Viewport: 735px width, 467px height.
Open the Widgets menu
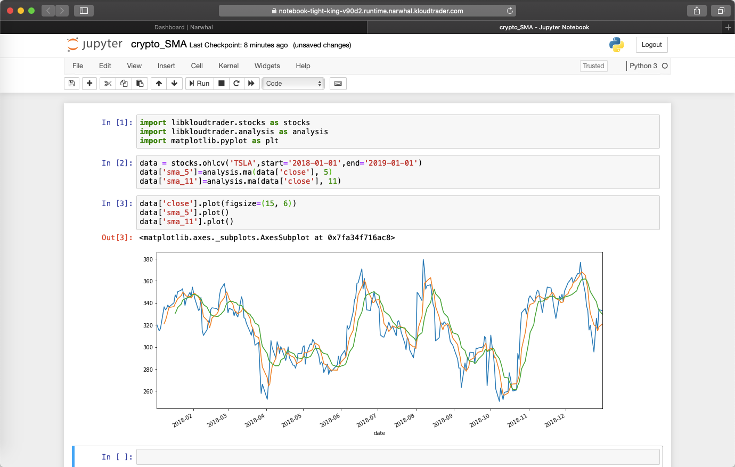coord(267,66)
